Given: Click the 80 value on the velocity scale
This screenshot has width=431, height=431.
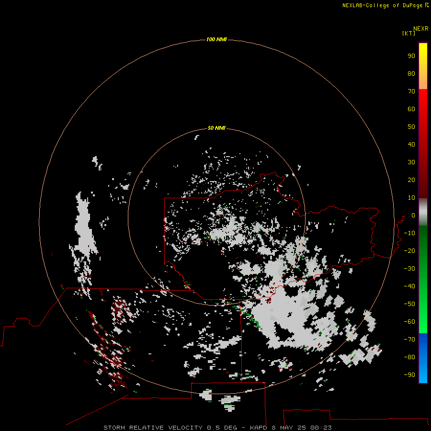Looking at the screenshot, I should point(411,73).
